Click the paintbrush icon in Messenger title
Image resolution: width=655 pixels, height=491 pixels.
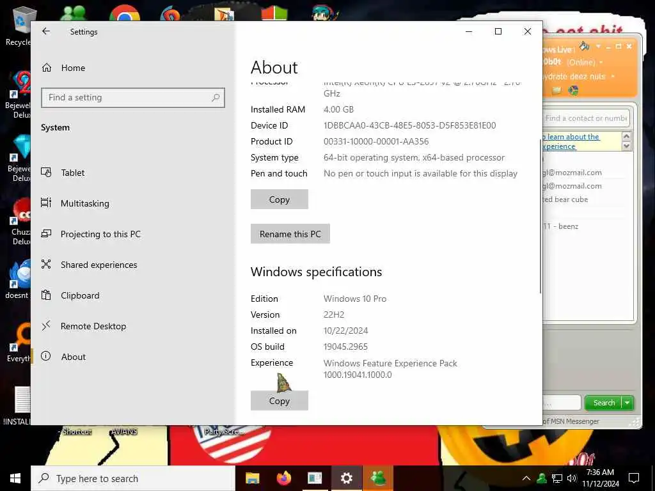point(585,46)
